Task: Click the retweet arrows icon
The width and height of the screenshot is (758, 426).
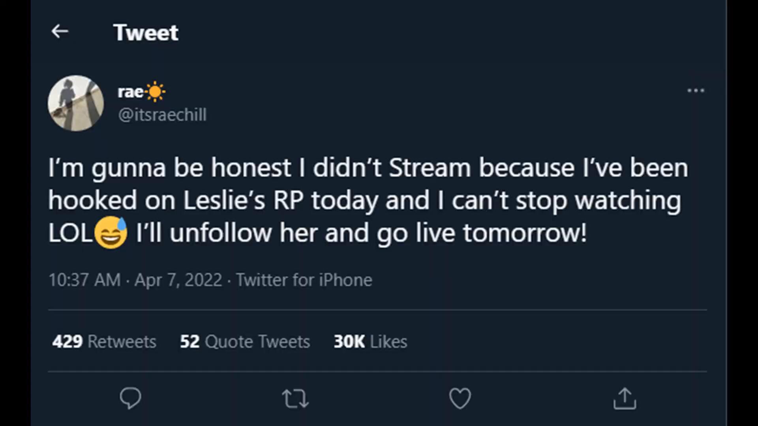Action: pyautogui.click(x=295, y=398)
